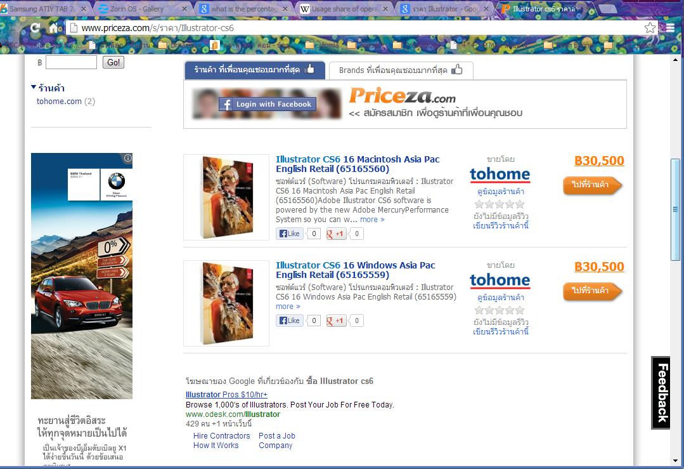The image size is (684, 469).
Task: Switch to Samsung ATIV TAB tab
Action: coord(44,9)
